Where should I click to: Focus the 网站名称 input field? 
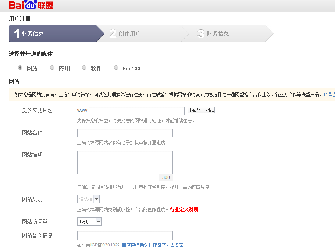[125, 133]
